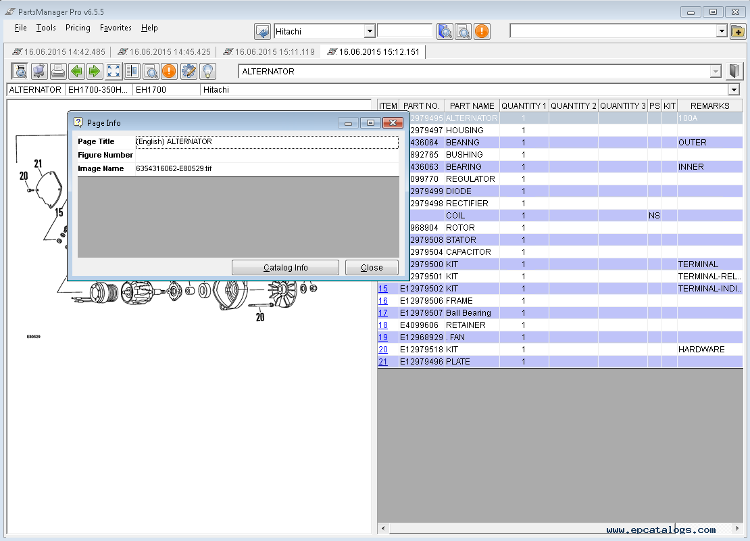Go to previous page with green left arrow
The image size is (750, 541).
click(x=76, y=71)
